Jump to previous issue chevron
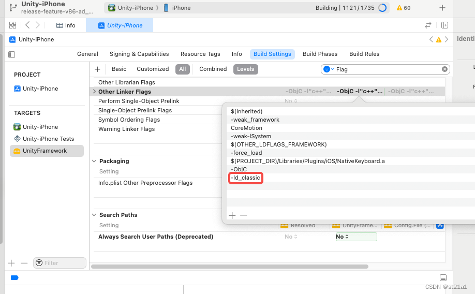 click(x=432, y=39)
